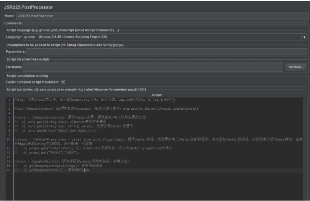Click script line 3 ctx JmeterContext comment

click(106, 108)
